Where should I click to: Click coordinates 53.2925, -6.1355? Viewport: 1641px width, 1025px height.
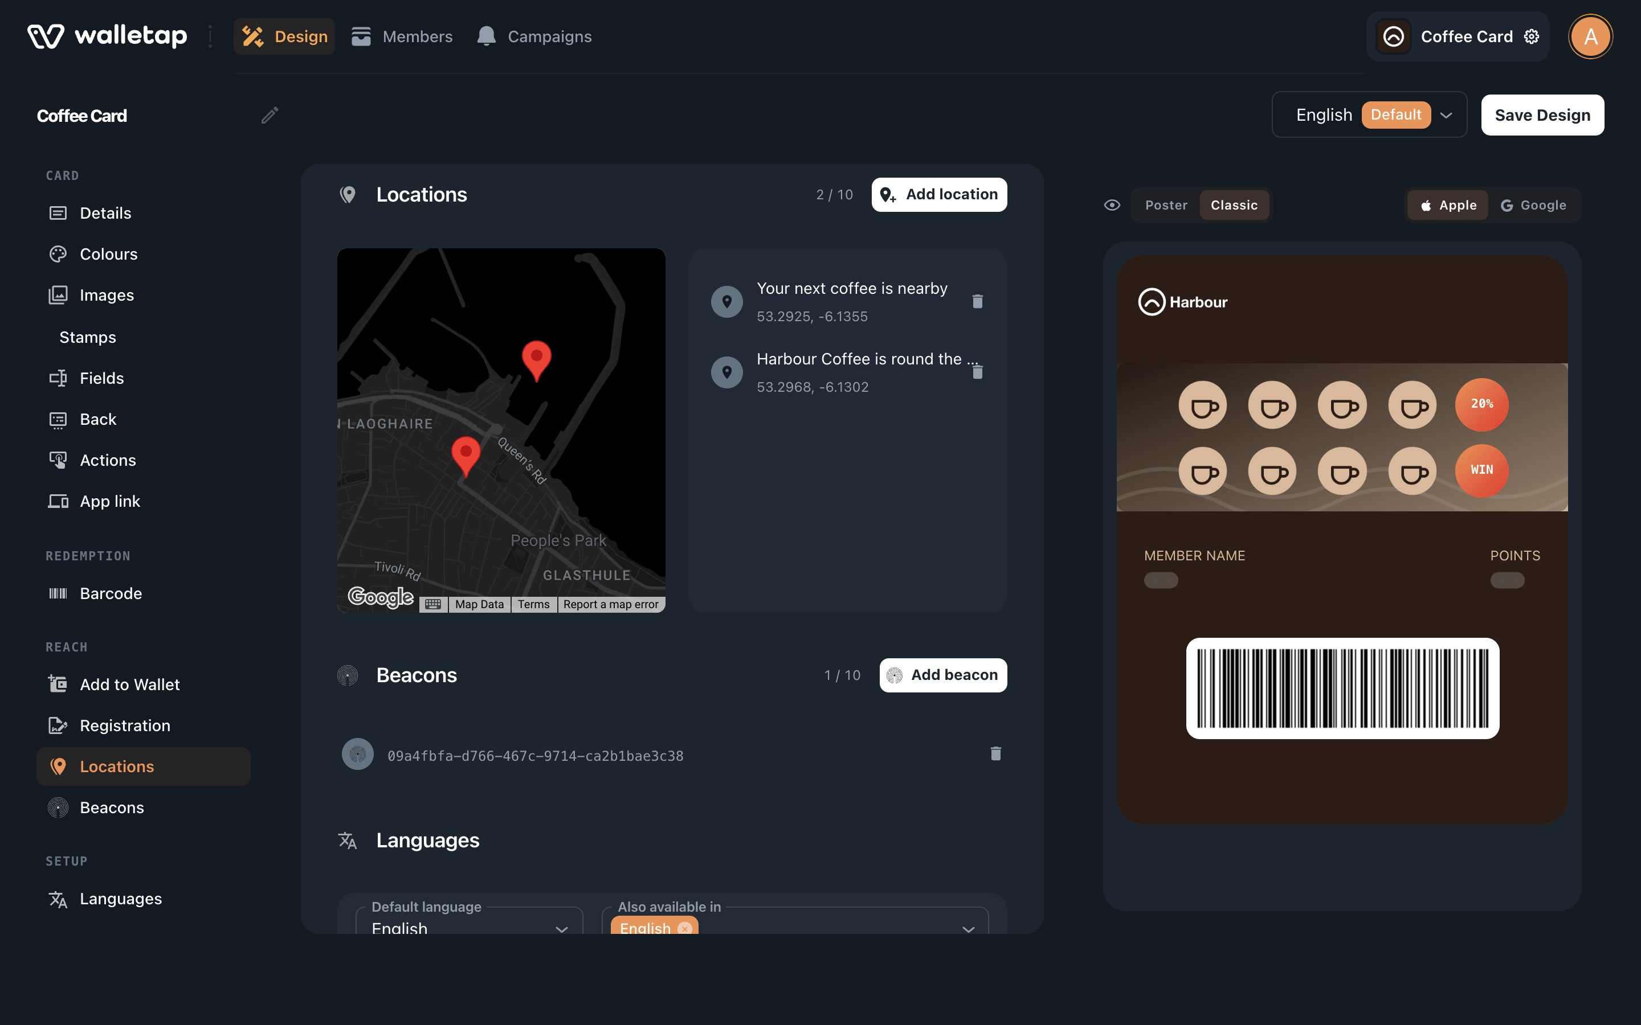pos(813,317)
